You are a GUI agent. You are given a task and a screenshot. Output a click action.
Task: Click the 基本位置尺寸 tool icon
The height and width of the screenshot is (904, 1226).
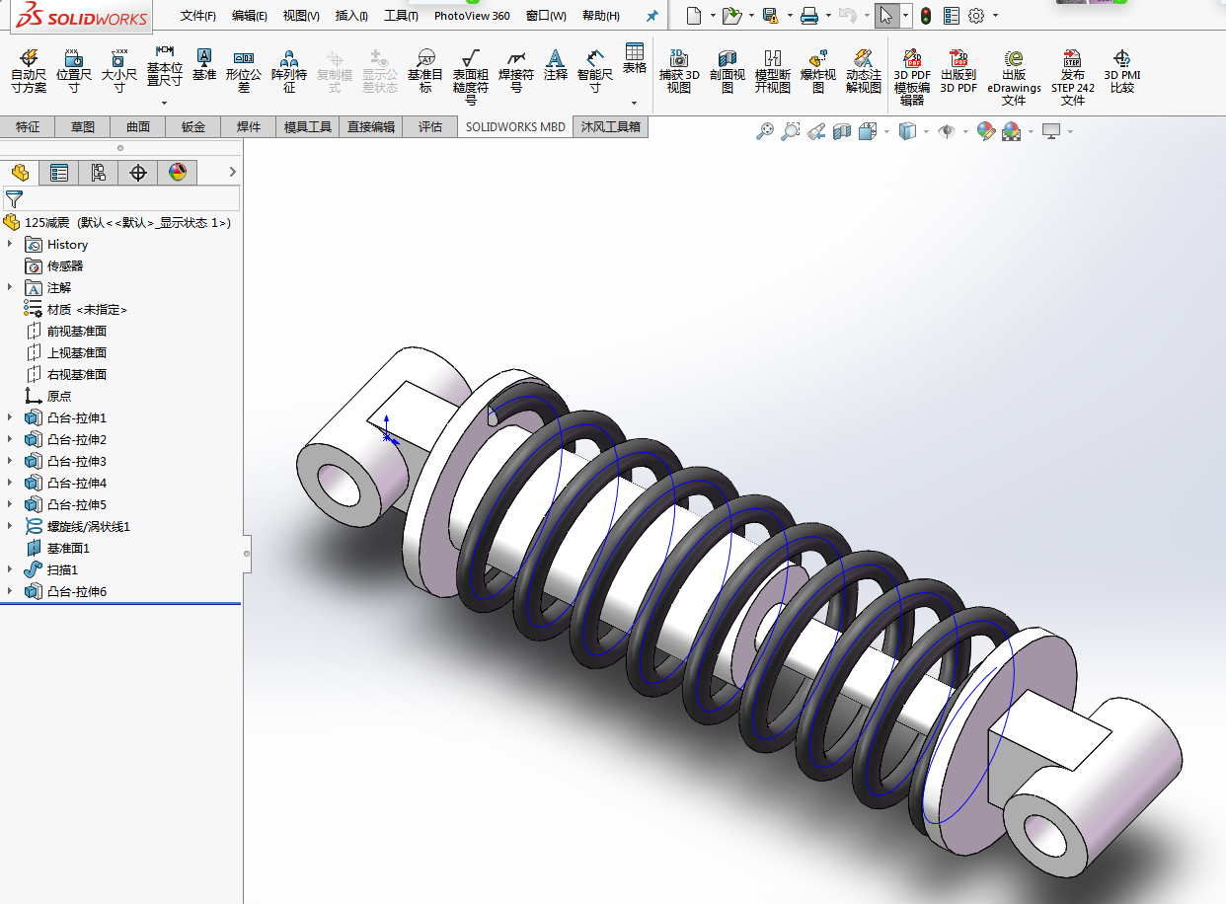(x=165, y=49)
